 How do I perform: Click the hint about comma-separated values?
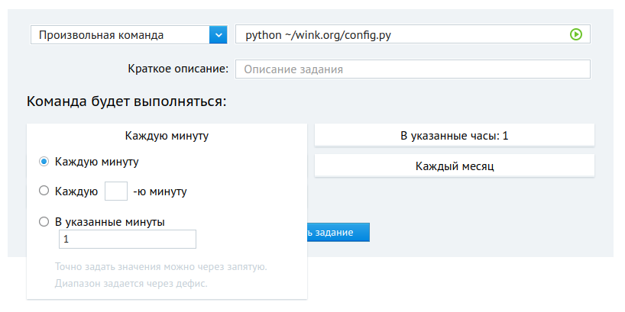[160, 267]
